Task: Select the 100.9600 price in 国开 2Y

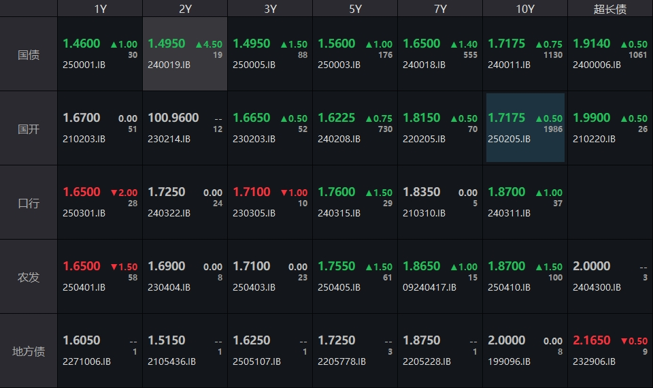Action: tap(173, 118)
